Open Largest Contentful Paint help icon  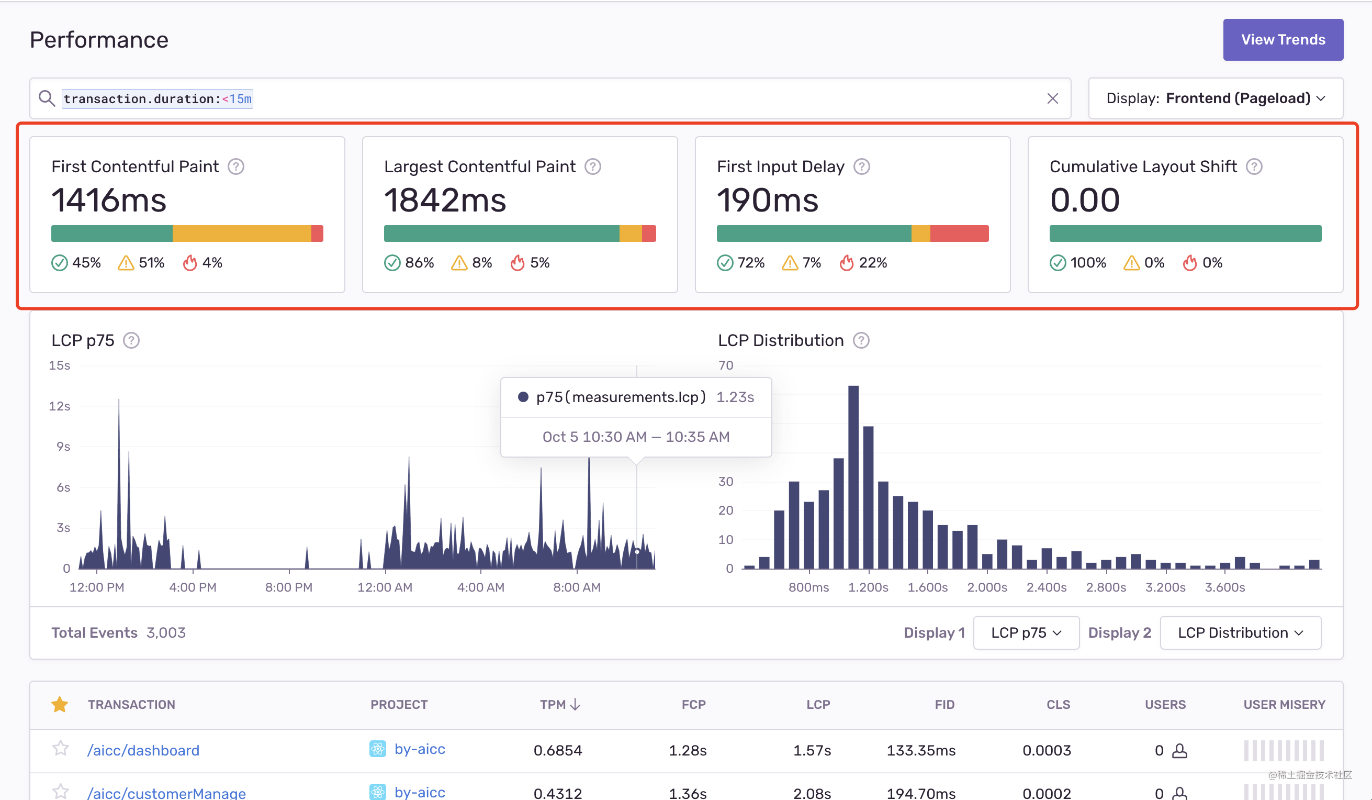pos(592,166)
